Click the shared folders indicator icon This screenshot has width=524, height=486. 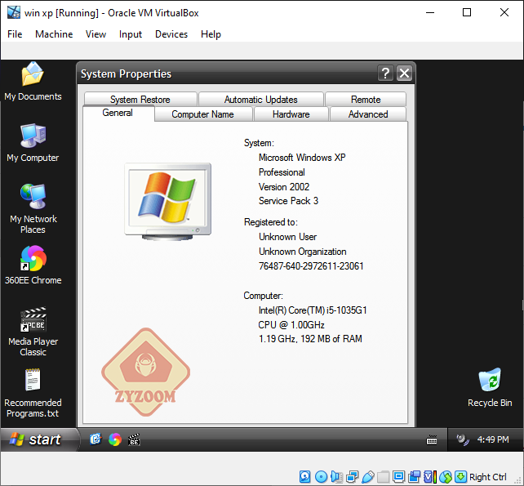[x=384, y=477]
